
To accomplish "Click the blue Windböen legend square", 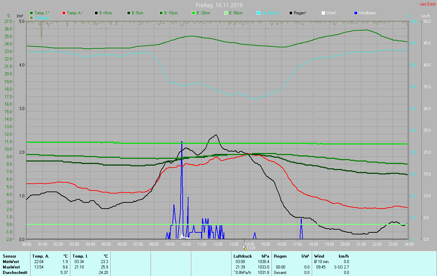I will [x=356, y=13].
